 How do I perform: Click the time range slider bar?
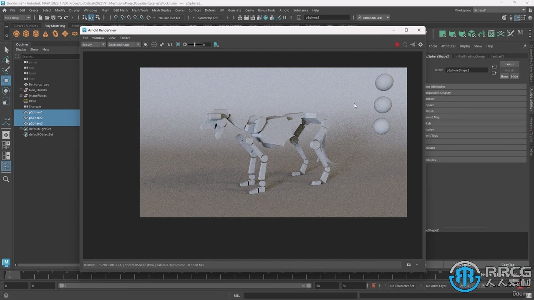[184, 286]
